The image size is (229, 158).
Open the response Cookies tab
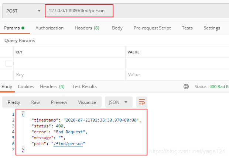click(26, 87)
